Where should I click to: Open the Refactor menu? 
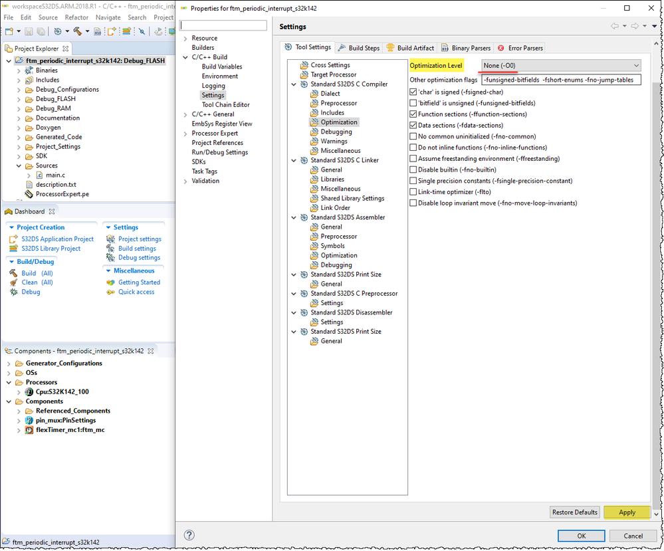point(76,17)
